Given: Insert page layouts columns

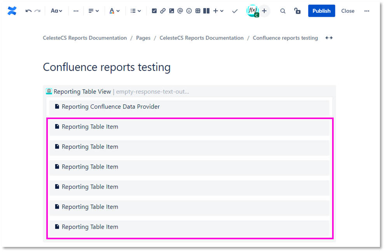Looking at the screenshot, I should (x=207, y=11).
